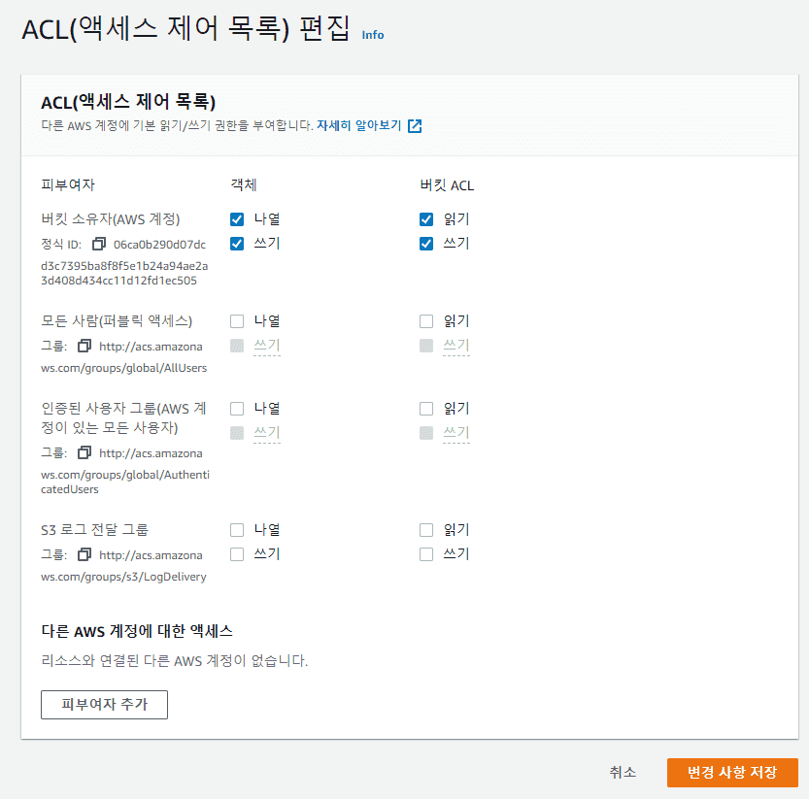Copy the AuthenticatedUsers group URI
This screenshot has height=799, width=809.
pyautogui.click(x=84, y=452)
